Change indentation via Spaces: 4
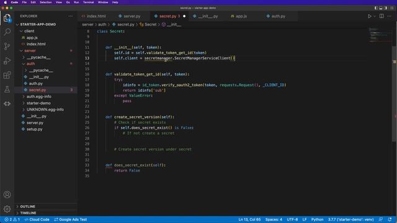Screen dimensions: 397x223 click(274, 219)
